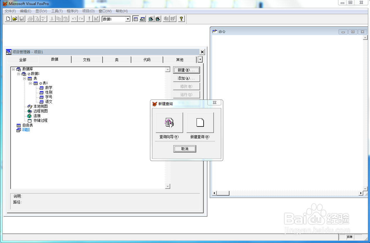
Task: Click the Run exclamation toolbar icon
Action: [x=89, y=19]
